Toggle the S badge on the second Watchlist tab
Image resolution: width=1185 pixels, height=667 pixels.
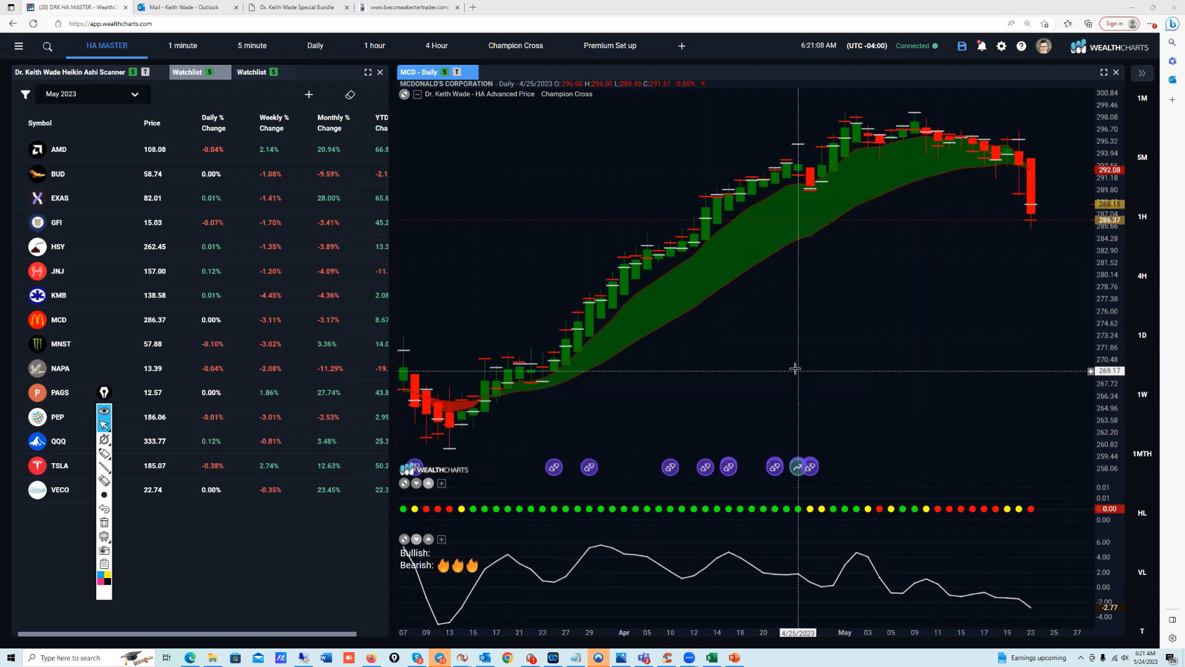tap(273, 72)
